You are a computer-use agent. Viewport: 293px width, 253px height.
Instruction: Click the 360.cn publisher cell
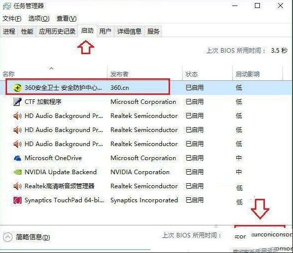click(119, 88)
